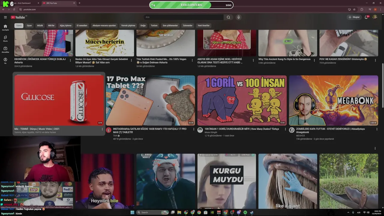
Task: Select the Oyun filter chip
Action: pyautogui.click(x=29, y=25)
